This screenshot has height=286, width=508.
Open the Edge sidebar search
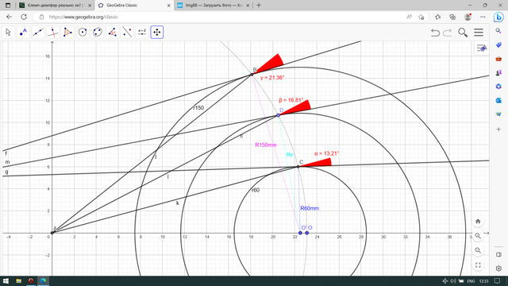tap(498, 31)
